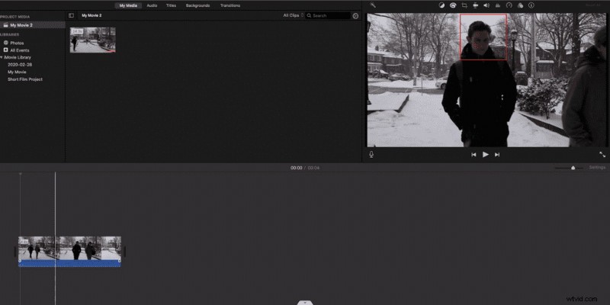Collapse the iMovie Library disclosure triangle

(x=2, y=57)
